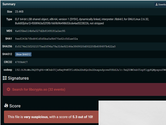
Task: Select the MD5 hash value
Action: pos(40,31)
